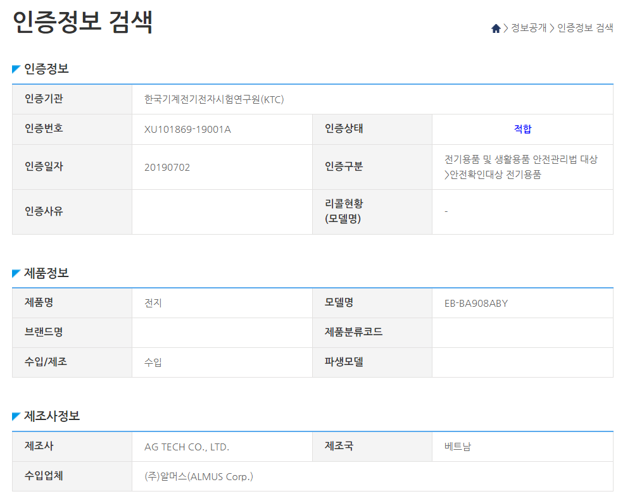630x501 pixels.
Task: Click the blue marker beside 제품정보 heading
Action: pos(16,273)
